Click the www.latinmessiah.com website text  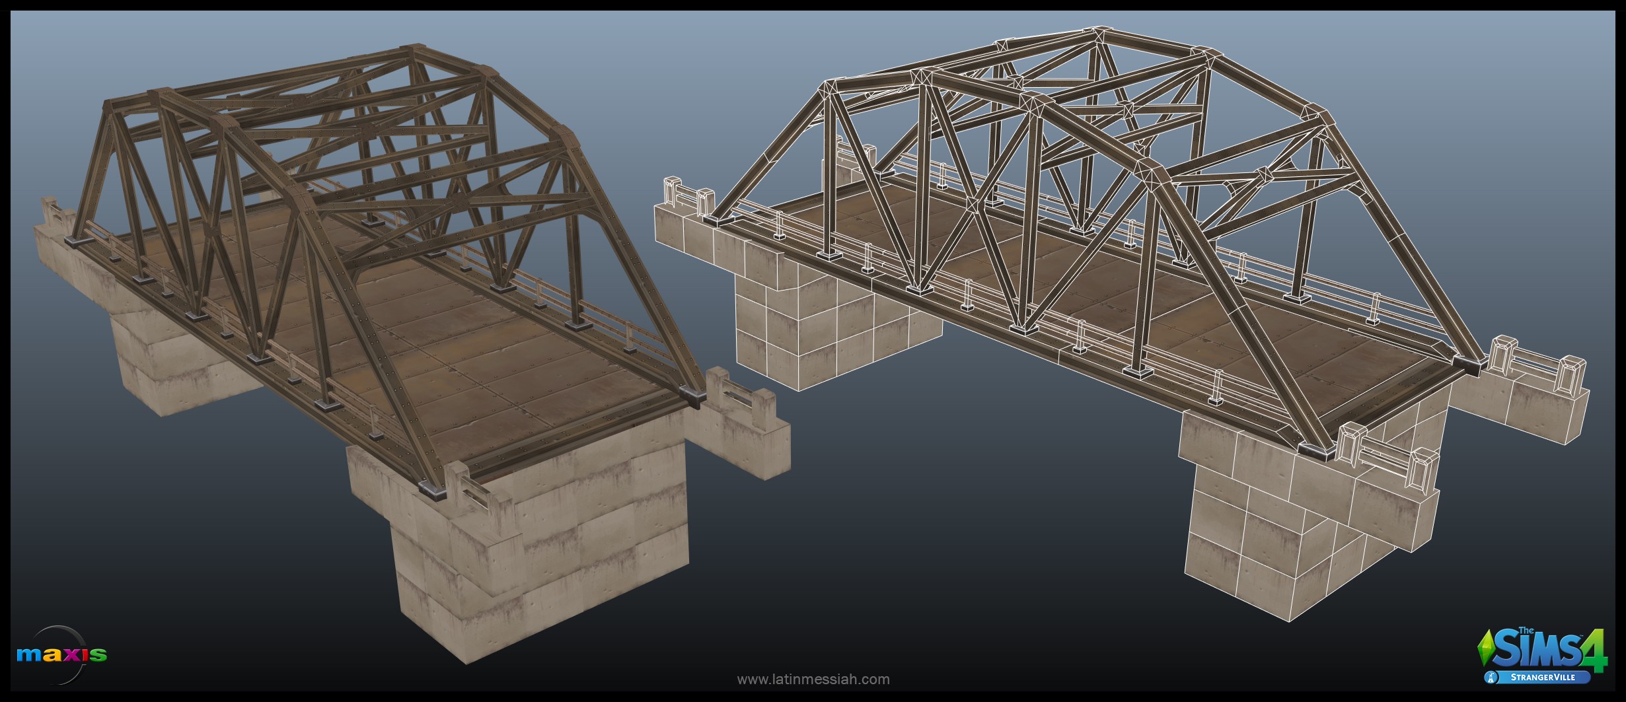813,679
